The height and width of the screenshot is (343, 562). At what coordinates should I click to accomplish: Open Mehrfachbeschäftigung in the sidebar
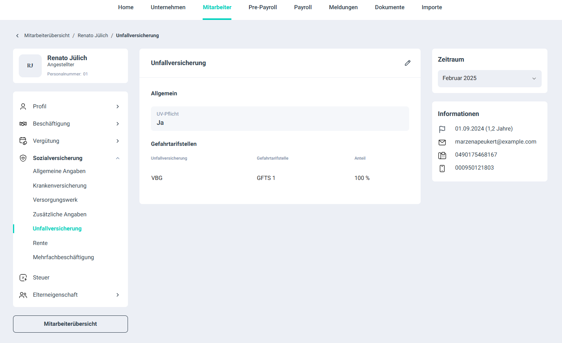63,257
